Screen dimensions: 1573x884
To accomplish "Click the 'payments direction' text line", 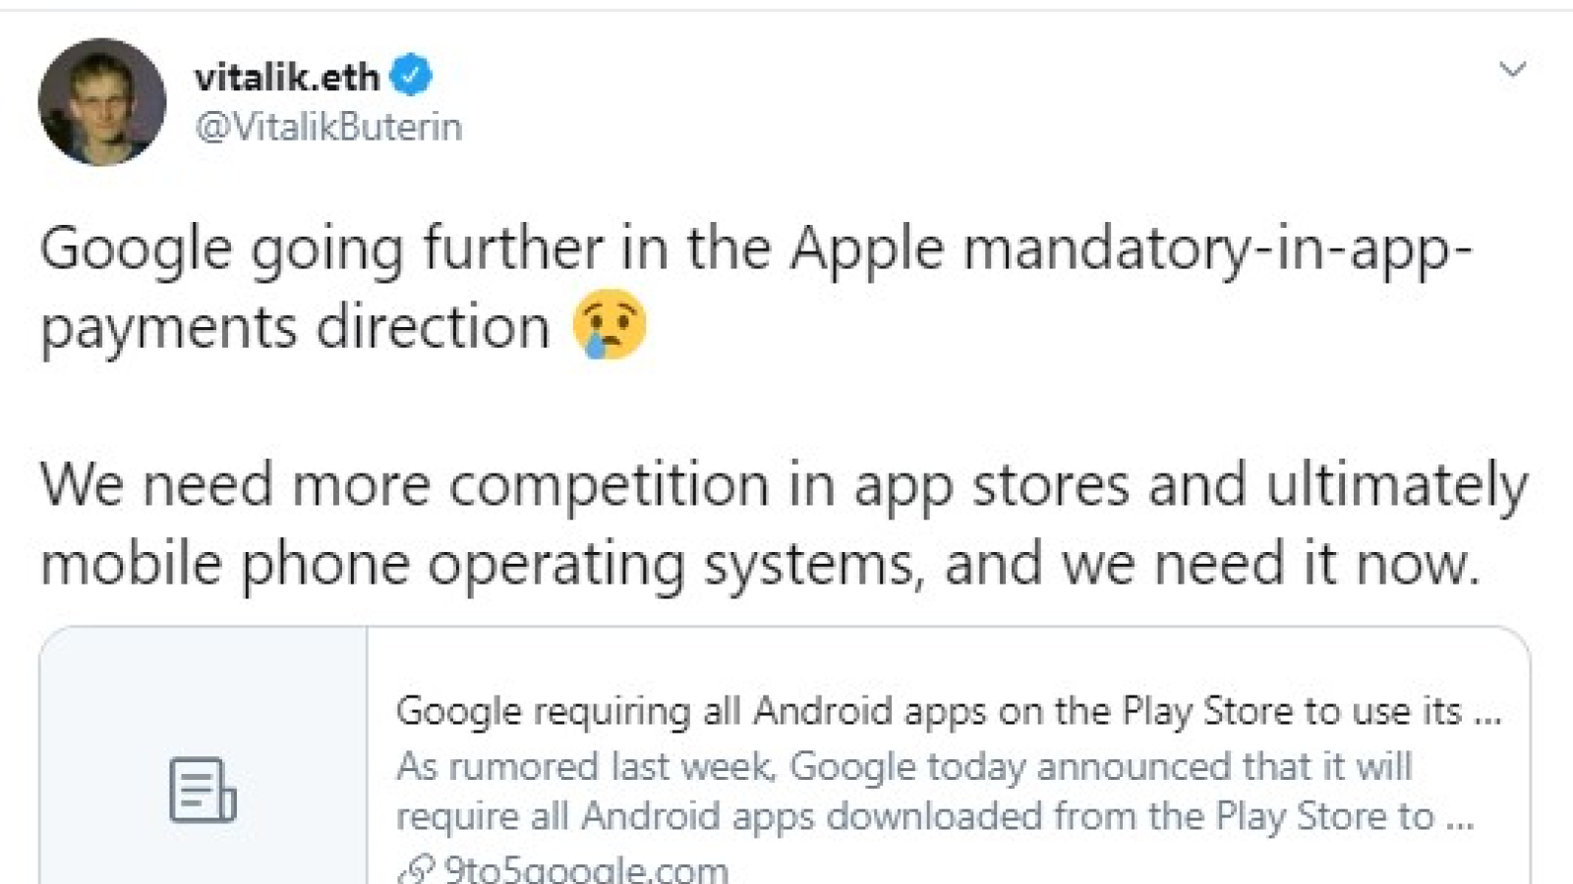I will pos(295,329).
